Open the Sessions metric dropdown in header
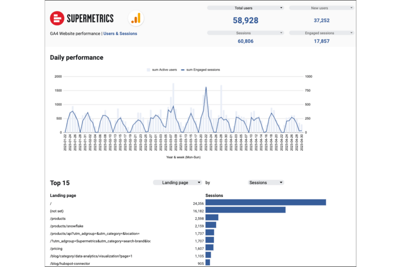This screenshot has width=401, height=267. pos(245,33)
